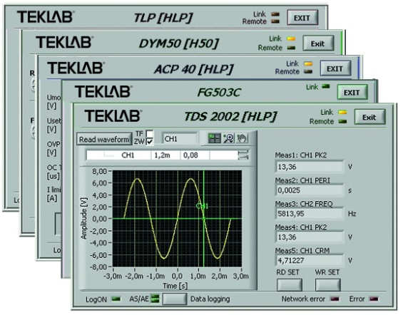Click the TDS 2002 Link indicator
This screenshot has width=403, height=315.
tap(342, 112)
